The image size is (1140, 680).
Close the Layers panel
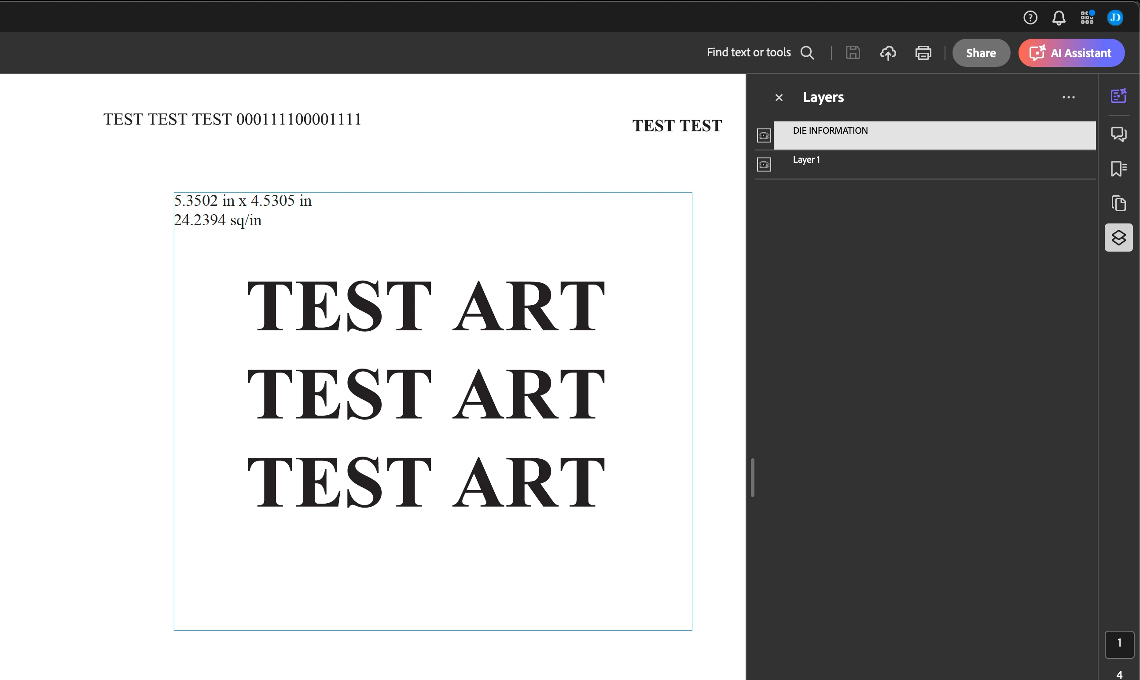(779, 98)
